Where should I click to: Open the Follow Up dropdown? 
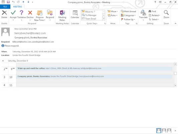click(128, 19)
